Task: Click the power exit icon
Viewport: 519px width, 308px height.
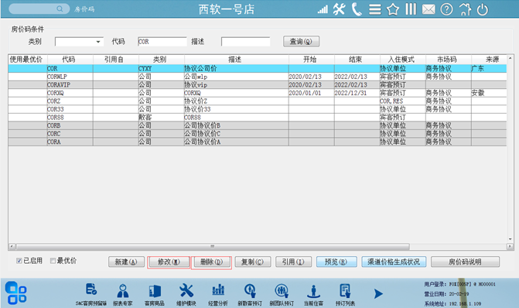Action: tap(482, 9)
